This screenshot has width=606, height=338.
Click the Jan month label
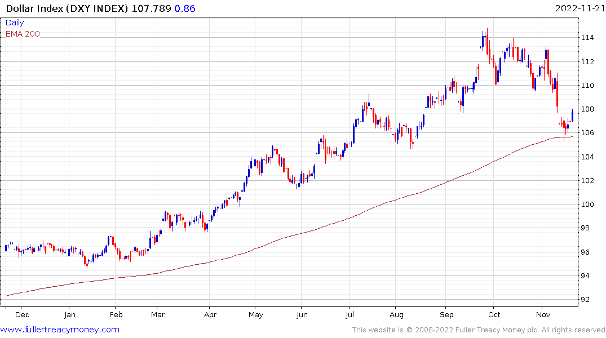click(70, 315)
